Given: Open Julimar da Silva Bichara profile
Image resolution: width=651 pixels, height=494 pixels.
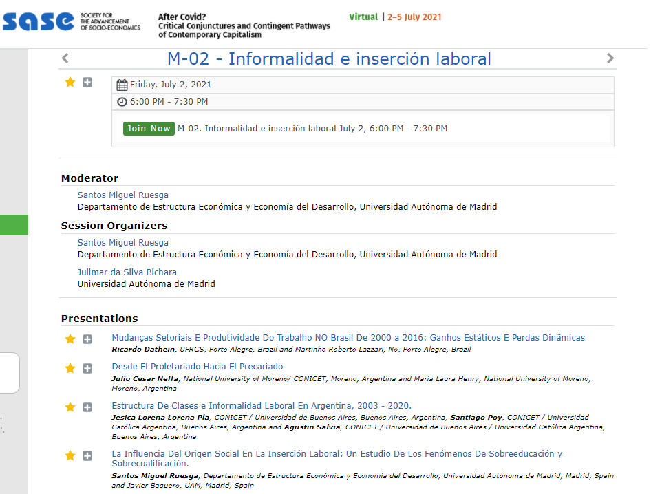Looking at the screenshot, I should click(127, 272).
